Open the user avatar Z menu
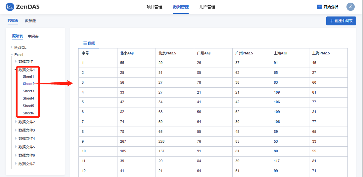363x177 pixels. (x=350, y=7)
